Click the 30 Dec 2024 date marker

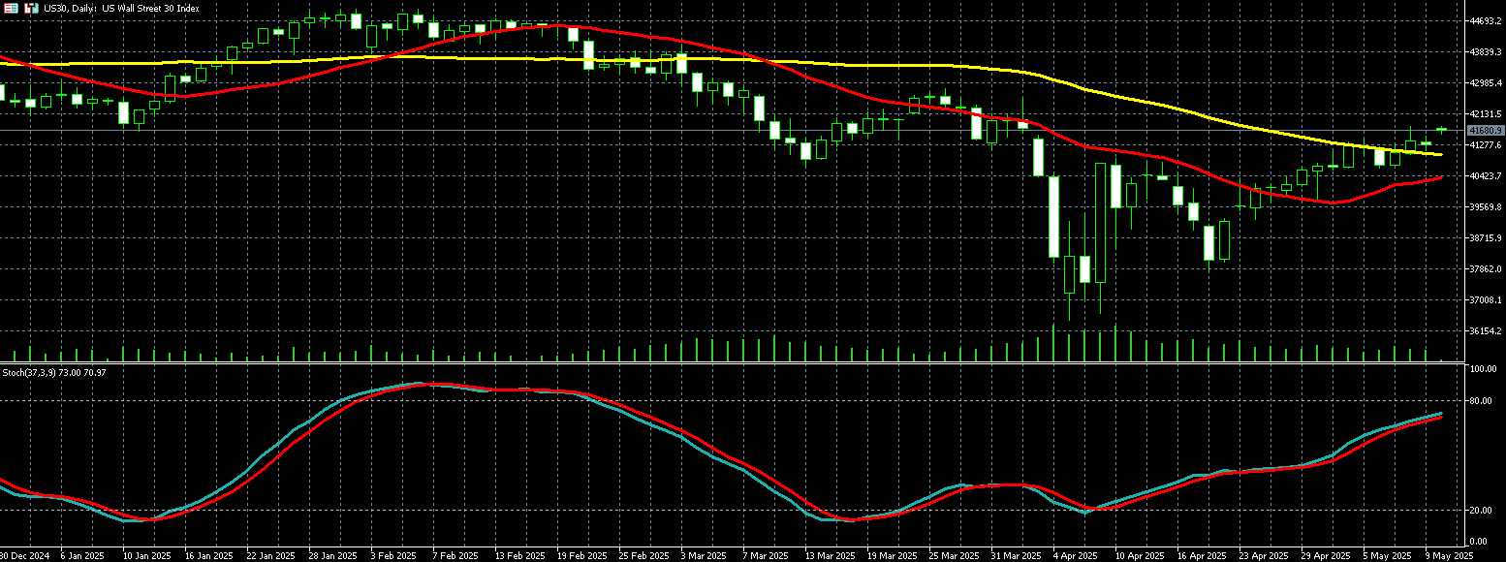[23, 556]
